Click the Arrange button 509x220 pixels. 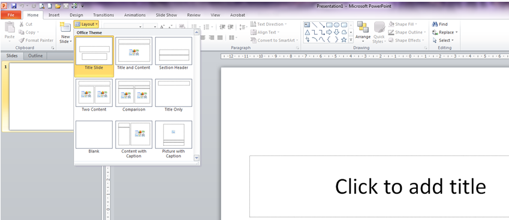363,32
